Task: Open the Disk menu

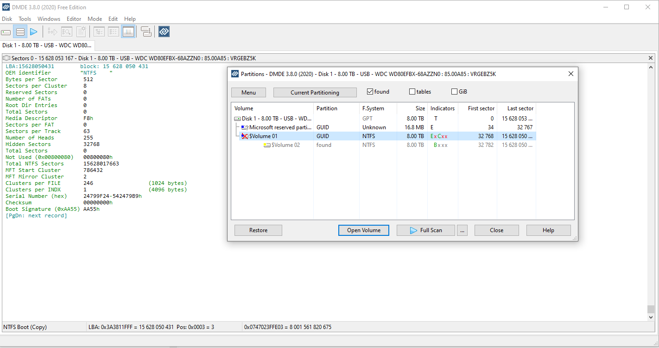Action: click(x=7, y=19)
